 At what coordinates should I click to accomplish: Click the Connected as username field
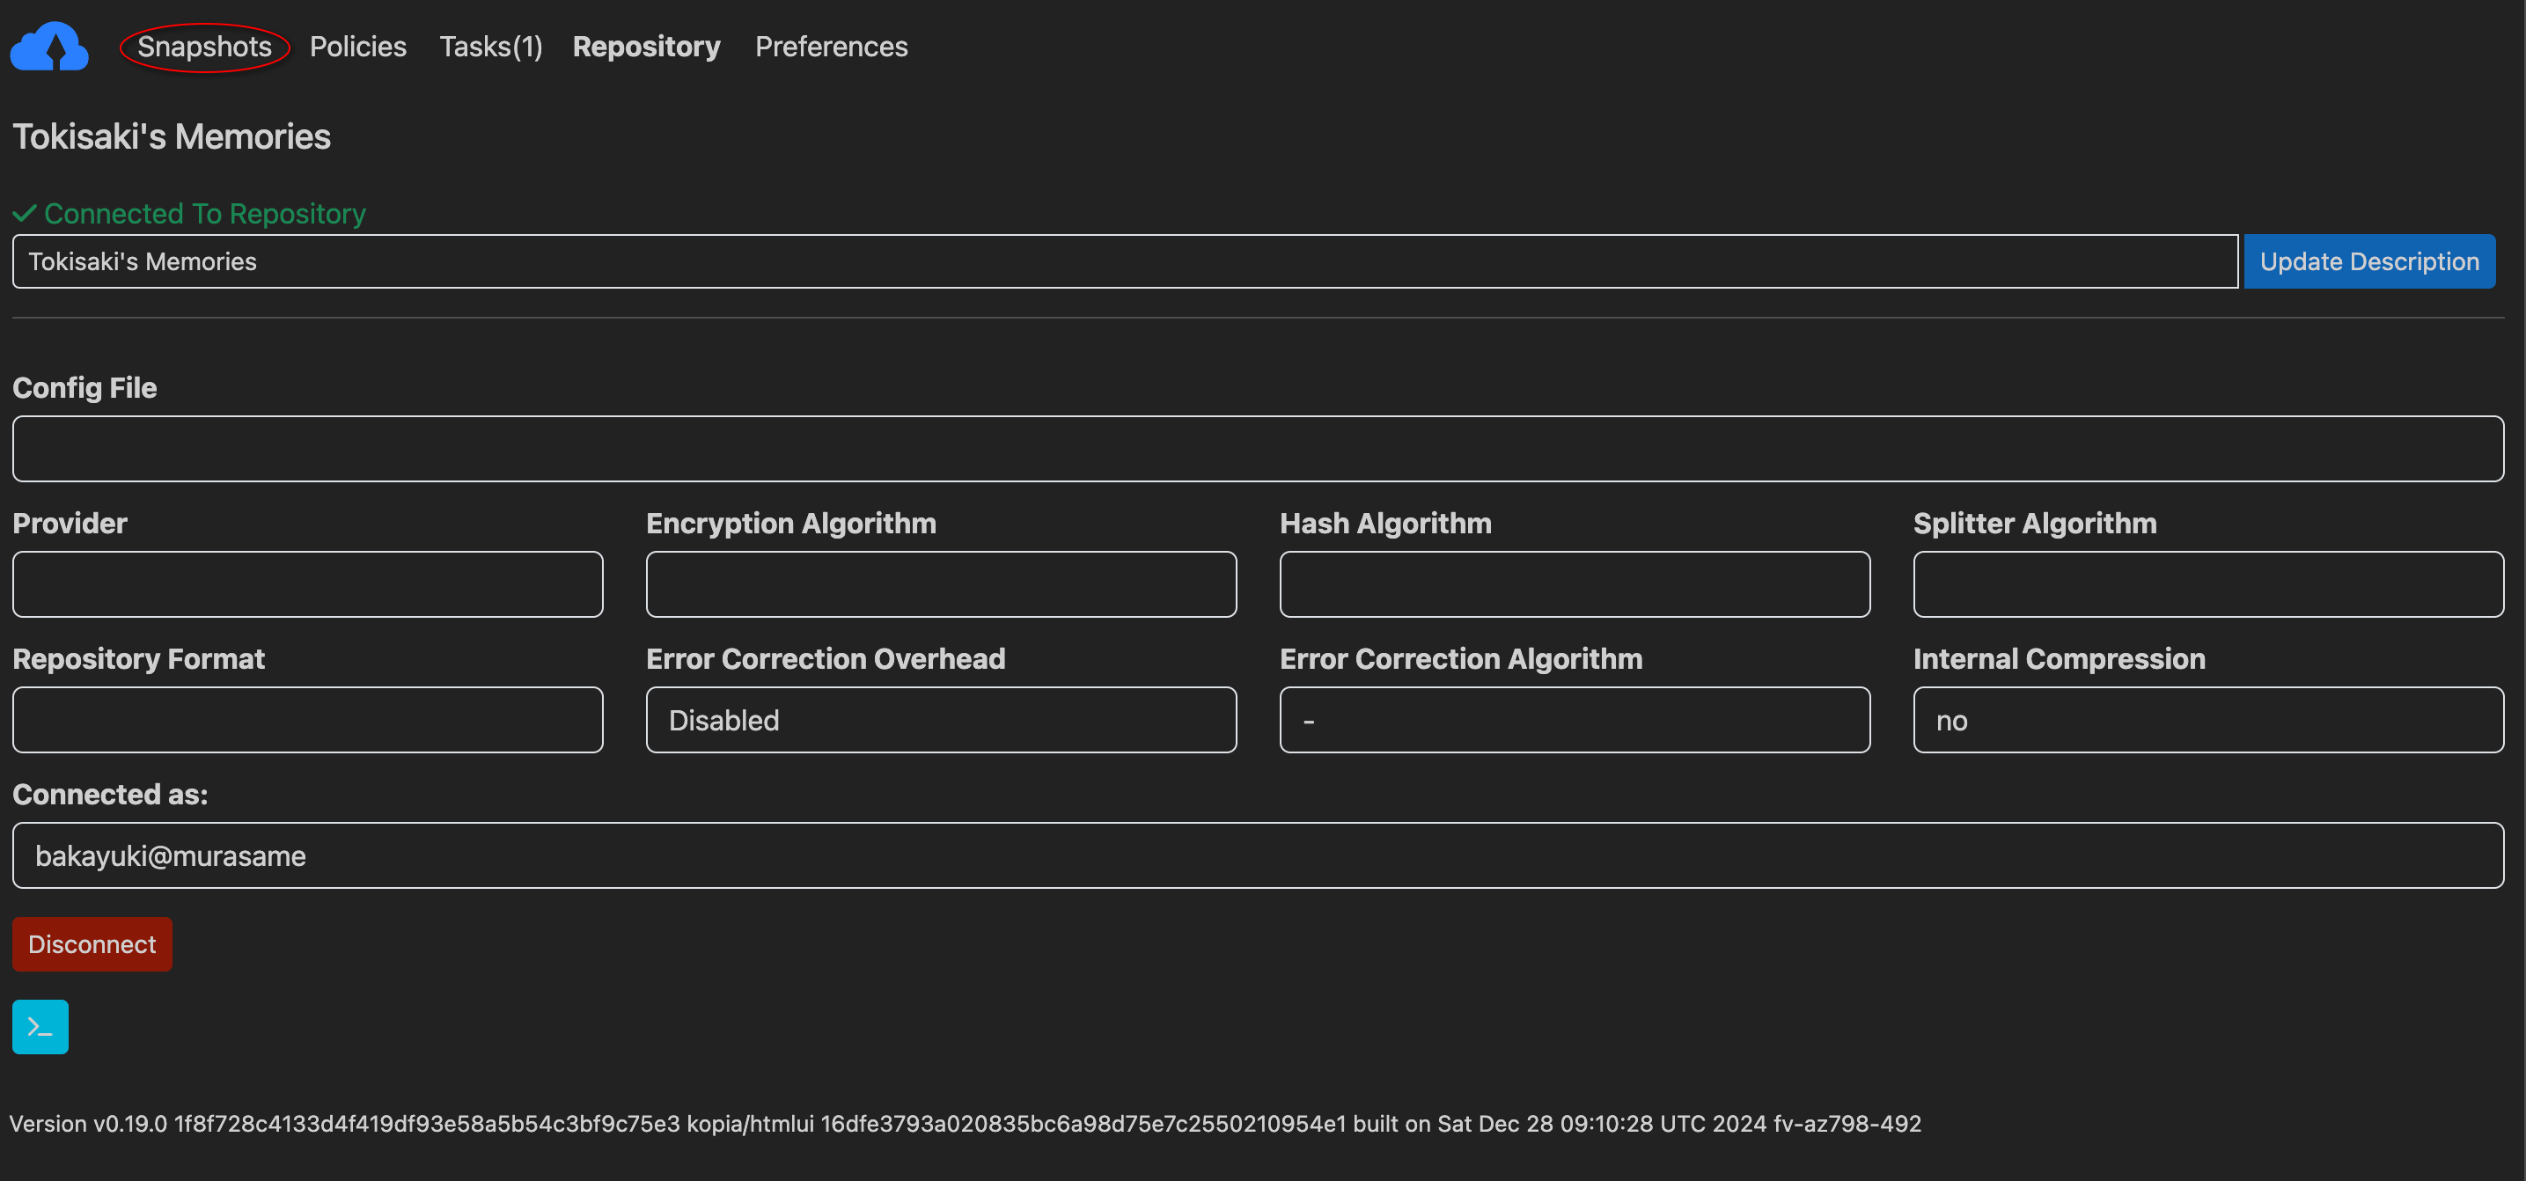[1257, 855]
